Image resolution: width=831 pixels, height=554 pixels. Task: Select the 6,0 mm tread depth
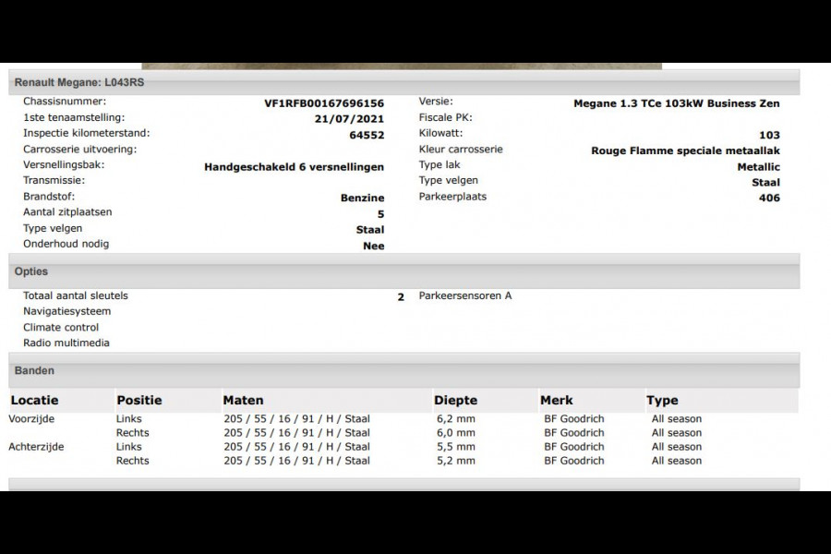pyautogui.click(x=456, y=433)
